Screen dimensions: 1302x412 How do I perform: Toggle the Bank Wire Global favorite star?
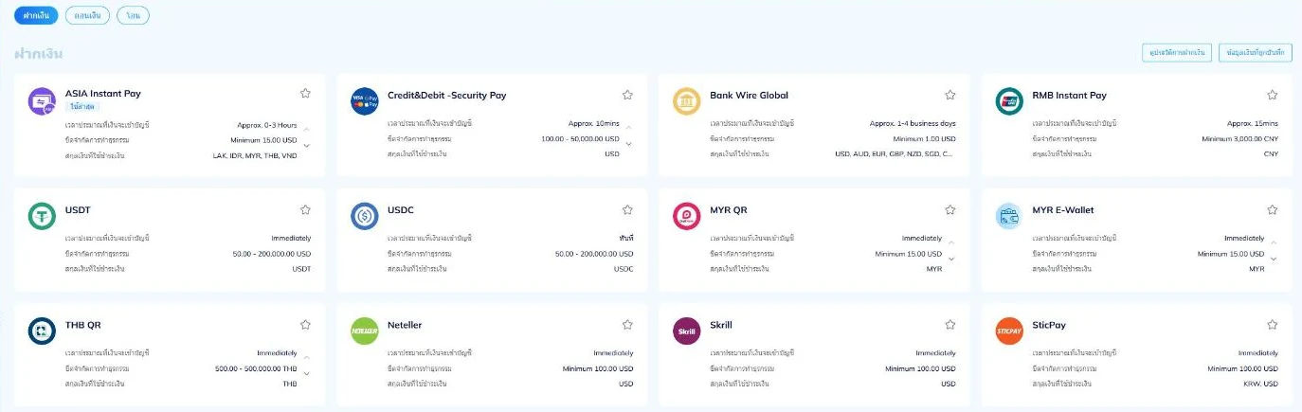[950, 95]
